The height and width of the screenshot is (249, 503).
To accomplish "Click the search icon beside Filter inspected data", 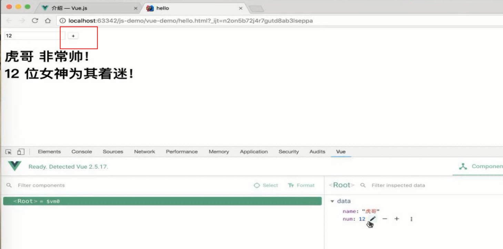I will coord(363,185).
